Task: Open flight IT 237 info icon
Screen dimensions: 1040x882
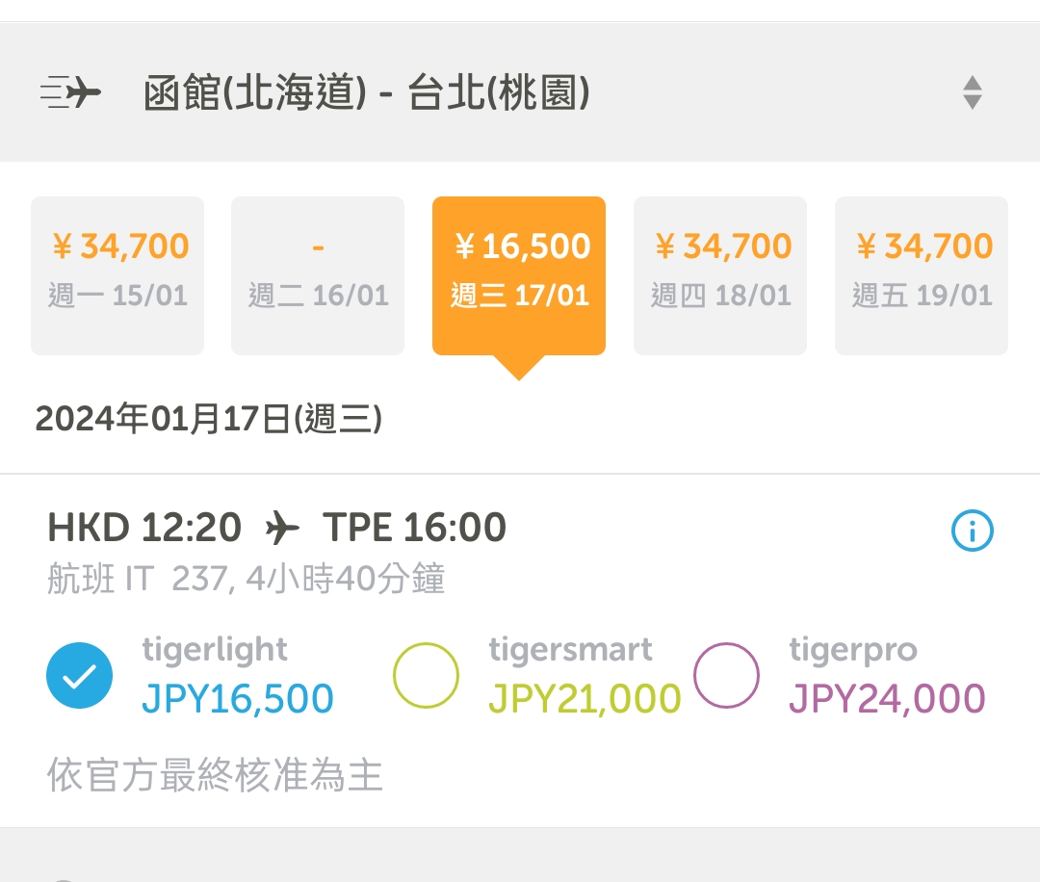Action: 972,531
